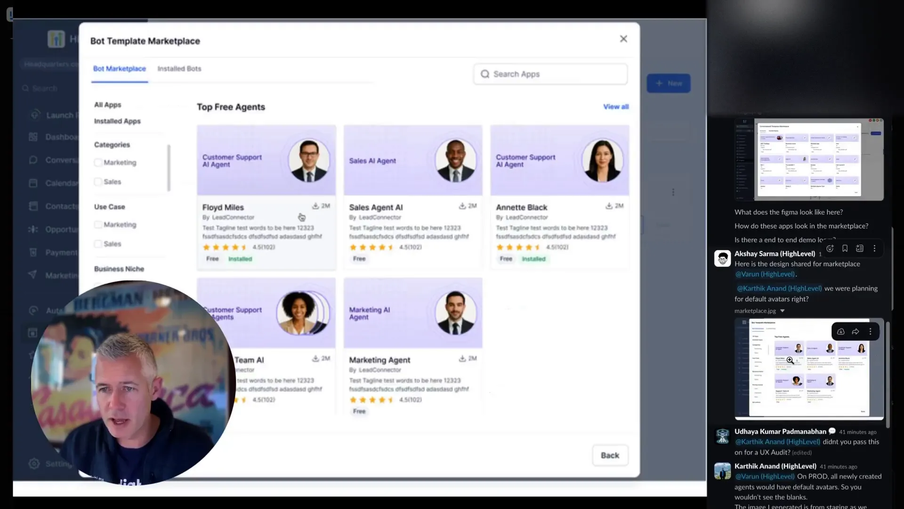Check Marketing under Categories
Image resolution: width=904 pixels, height=509 pixels.
[98, 163]
